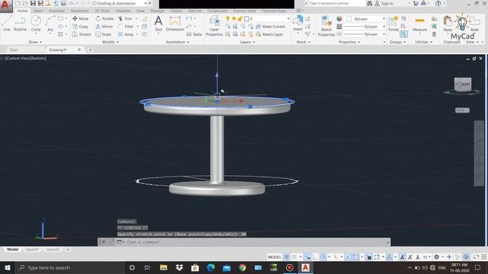Open the View ribbon tab

[x=140, y=11]
